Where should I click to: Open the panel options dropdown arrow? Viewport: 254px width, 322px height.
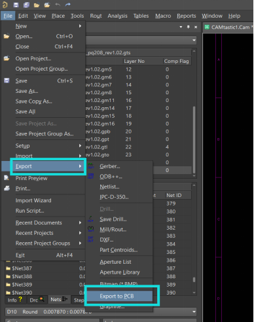[181, 27]
